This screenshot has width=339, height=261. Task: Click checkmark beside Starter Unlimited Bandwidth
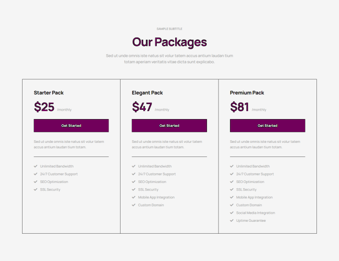coord(36,166)
